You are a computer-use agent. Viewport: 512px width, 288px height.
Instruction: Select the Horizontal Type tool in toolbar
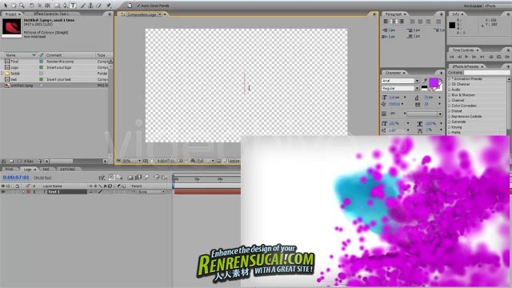click(x=73, y=6)
